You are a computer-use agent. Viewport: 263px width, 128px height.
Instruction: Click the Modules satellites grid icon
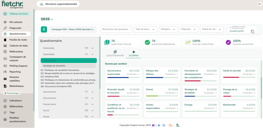[5, 79]
